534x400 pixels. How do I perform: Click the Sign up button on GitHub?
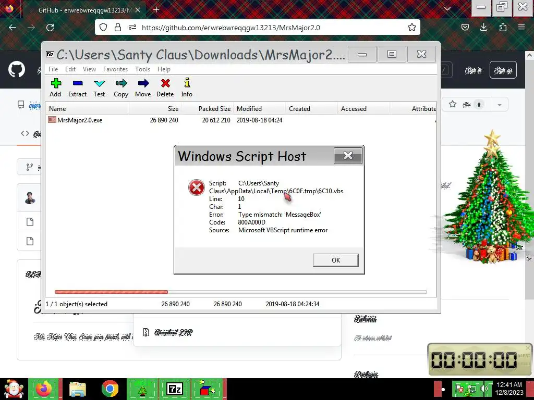tap(503, 70)
